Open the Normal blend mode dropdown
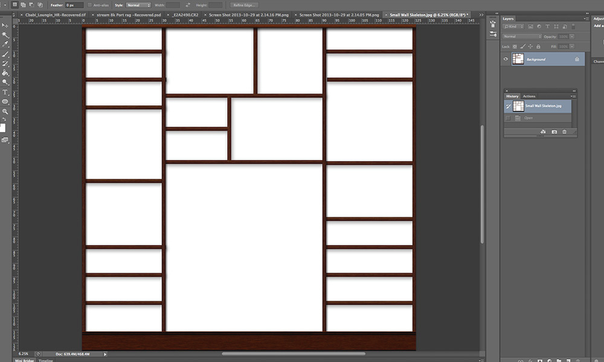604x362 pixels. (x=522, y=36)
